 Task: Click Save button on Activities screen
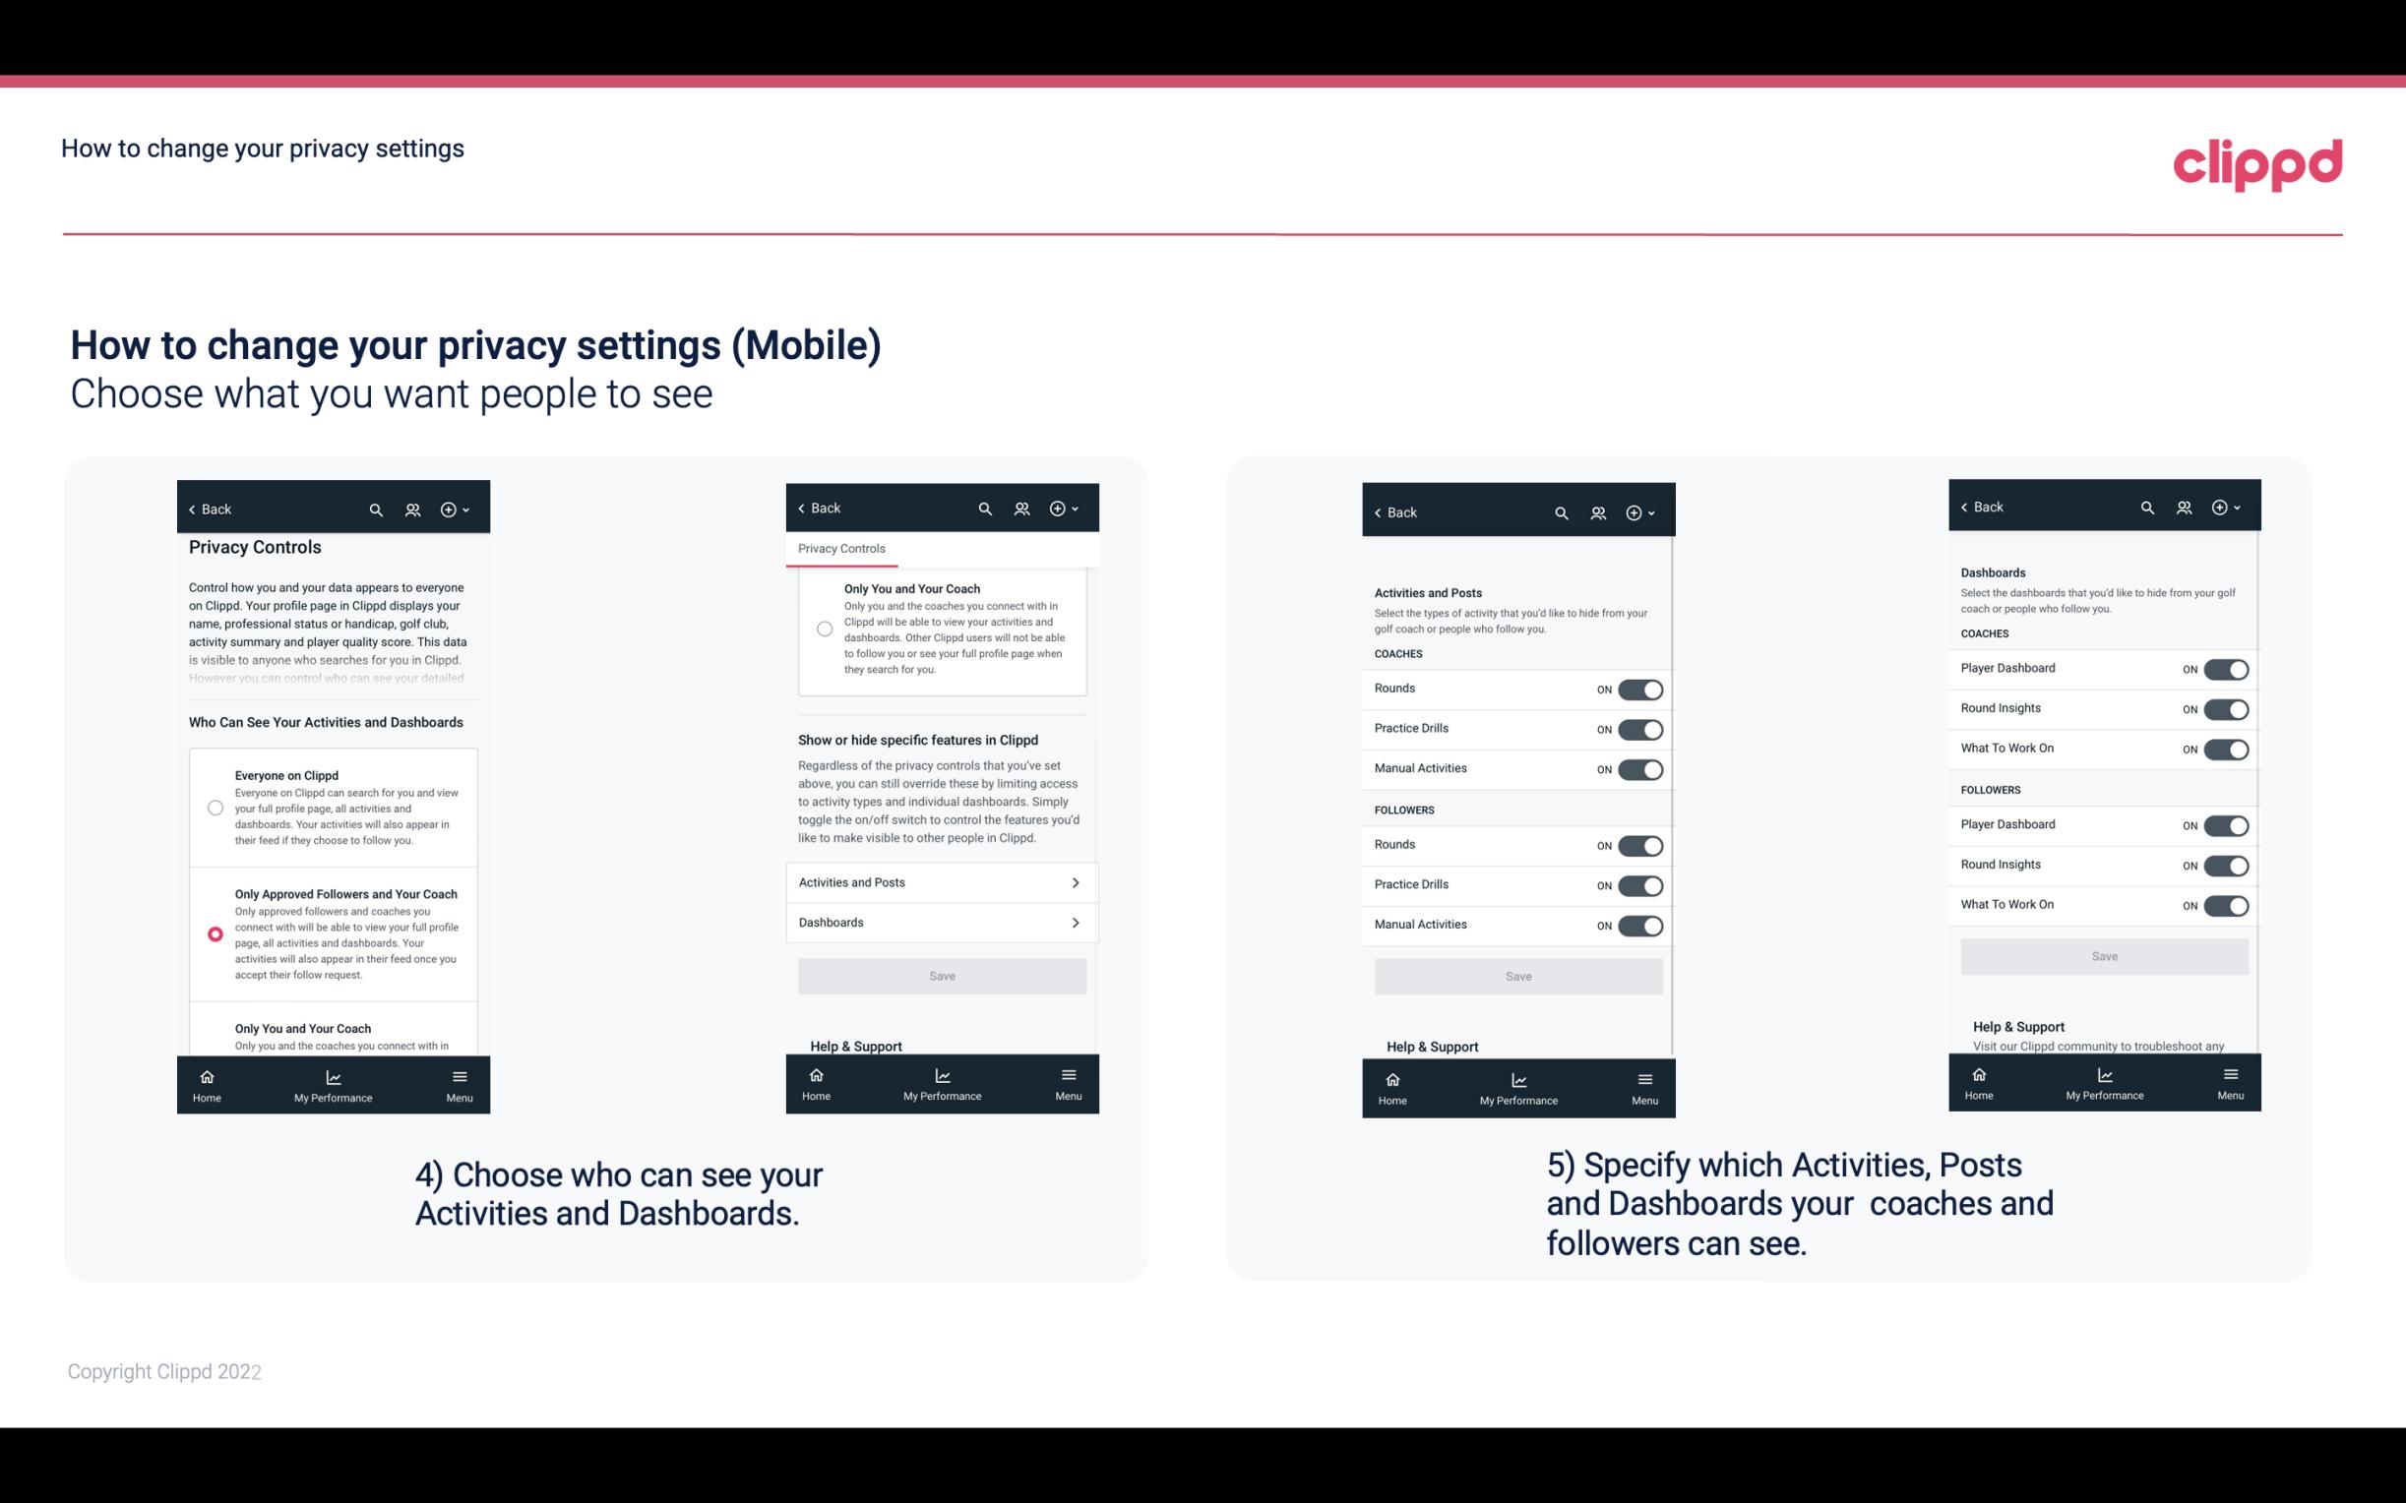coord(1517,973)
